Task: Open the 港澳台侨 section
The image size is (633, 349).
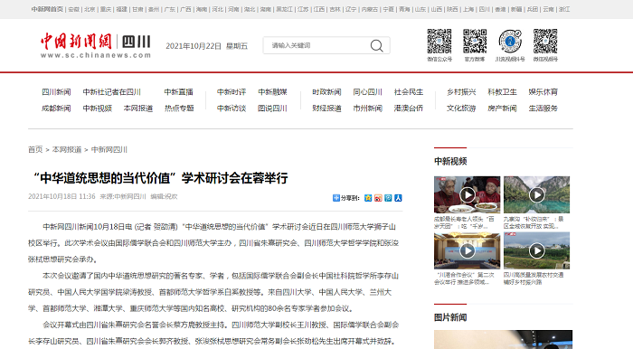Action: pos(409,108)
